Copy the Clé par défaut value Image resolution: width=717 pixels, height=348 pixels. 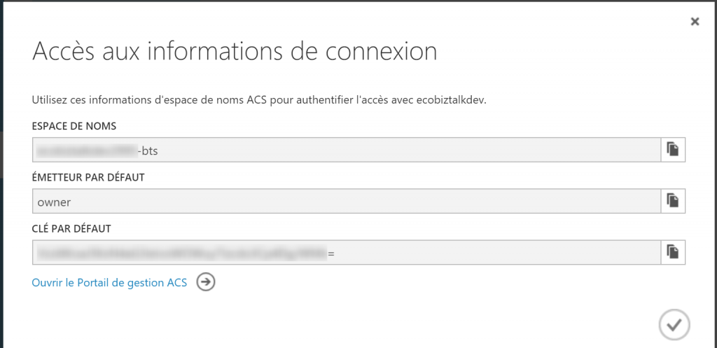click(672, 251)
